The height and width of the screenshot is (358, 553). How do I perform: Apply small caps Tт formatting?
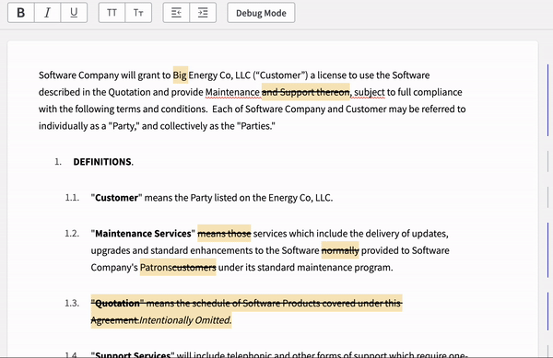pyautogui.click(x=138, y=13)
